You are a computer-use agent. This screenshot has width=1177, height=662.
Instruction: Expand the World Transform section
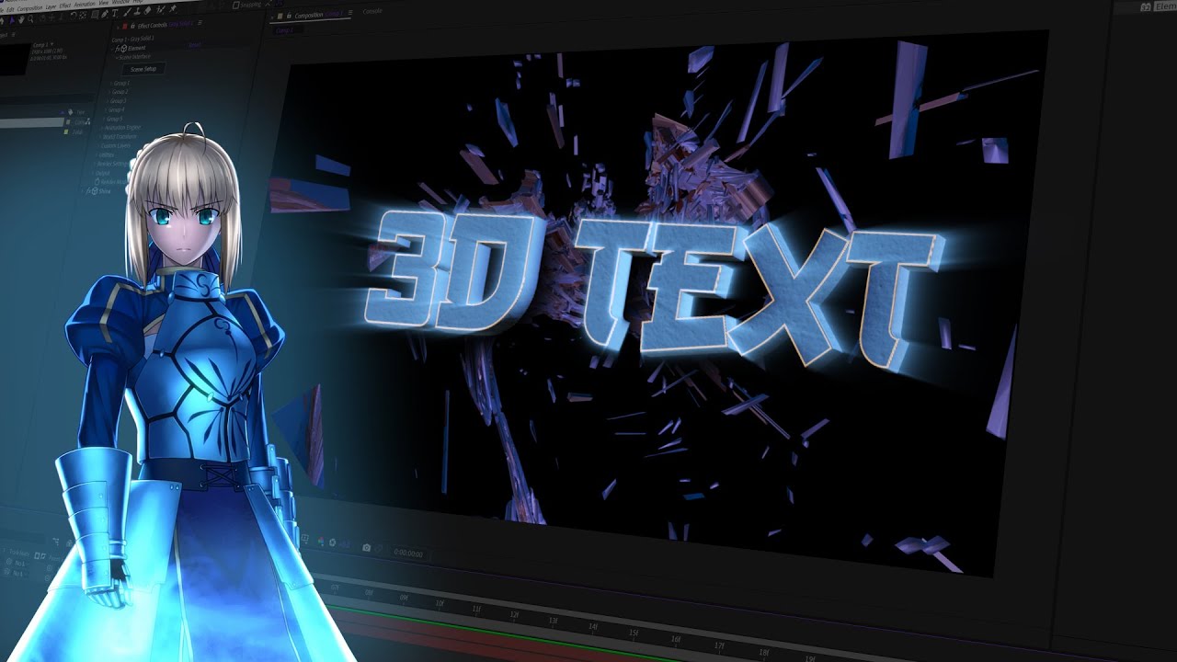[100, 137]
